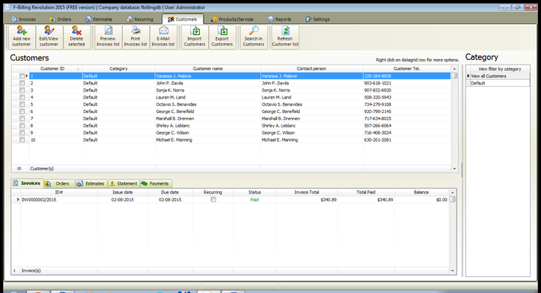Image resolution: width=541 pixels, height=293 pixels.
Task: Select the Default category filter
Action: (498, 83)
